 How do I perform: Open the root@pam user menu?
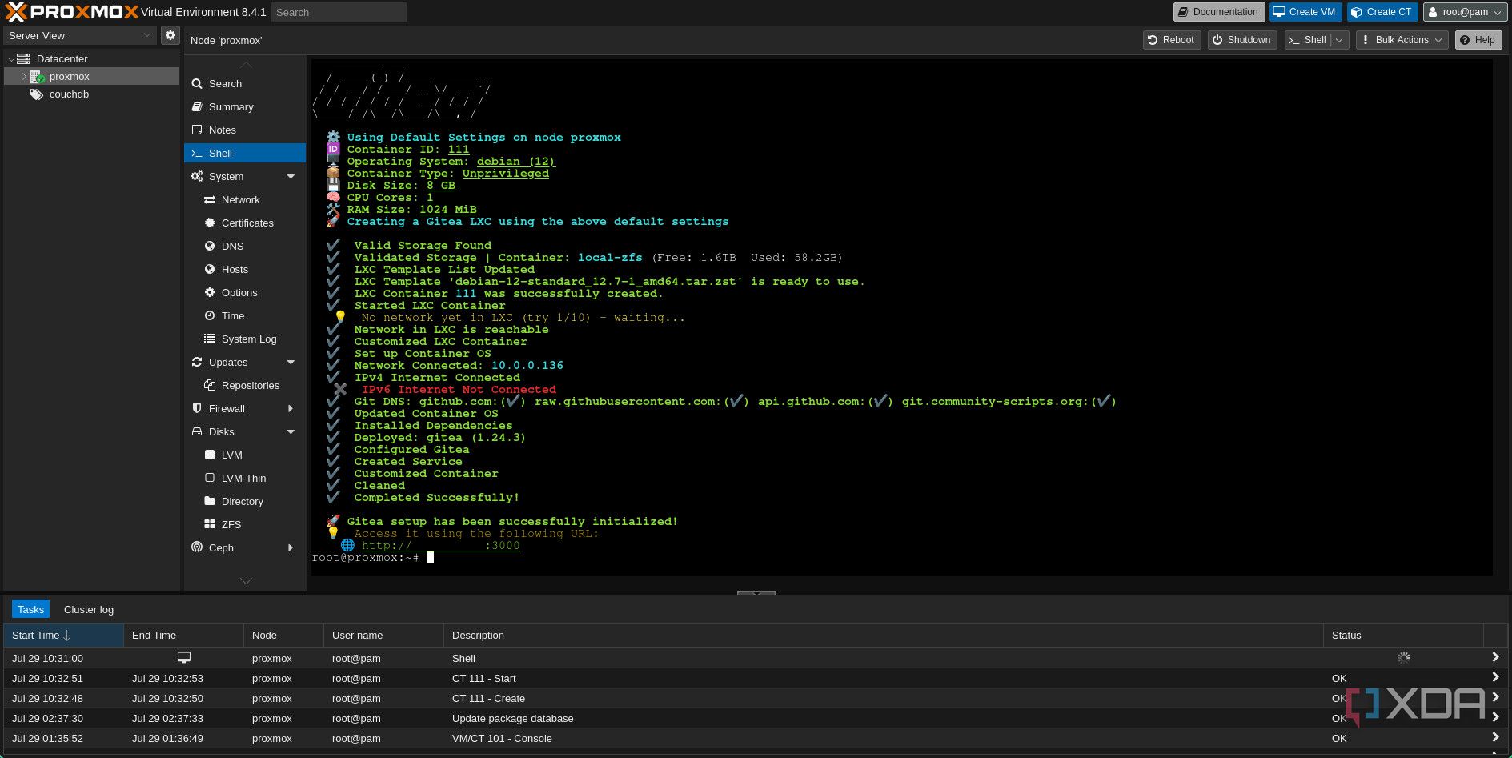click(1466, 12)
